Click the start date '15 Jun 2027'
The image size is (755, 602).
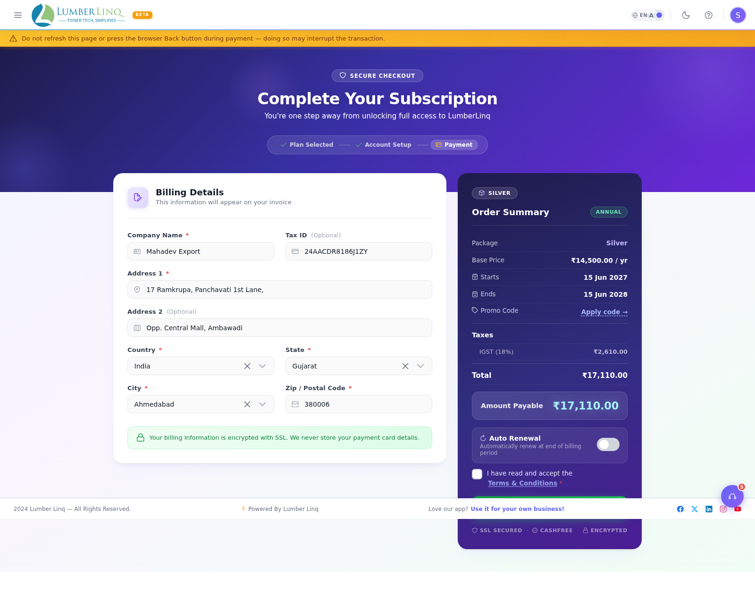605,277
